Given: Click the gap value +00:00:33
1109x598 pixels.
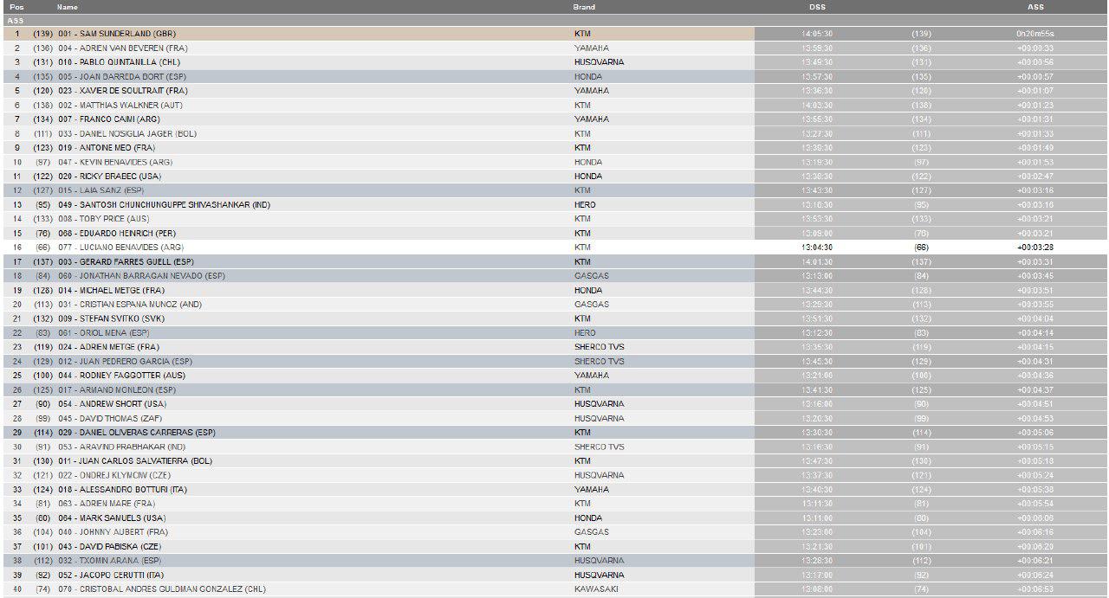Looking at the screenshot, I should [x=1035, y=48].
